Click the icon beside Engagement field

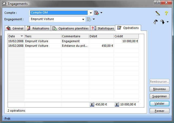click(x=88, y=19)
